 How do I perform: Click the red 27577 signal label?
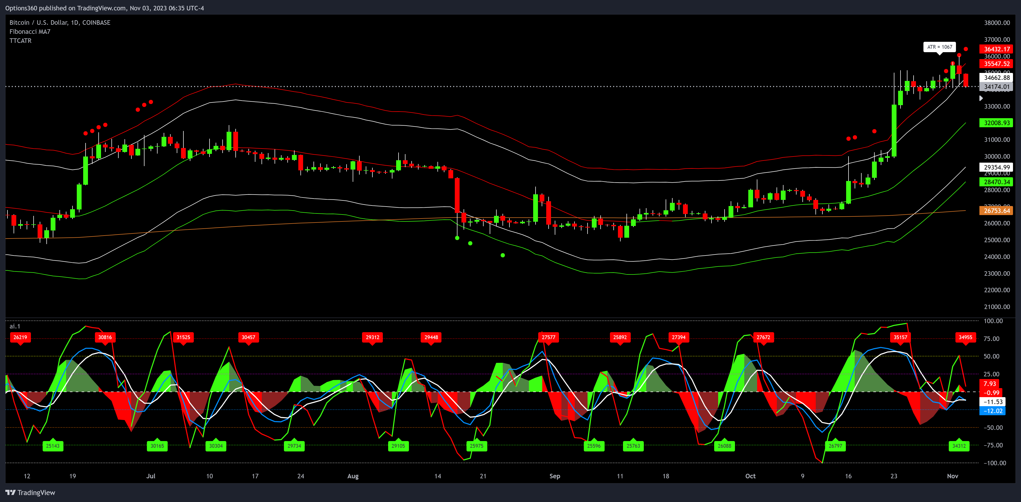coord(549,337)
